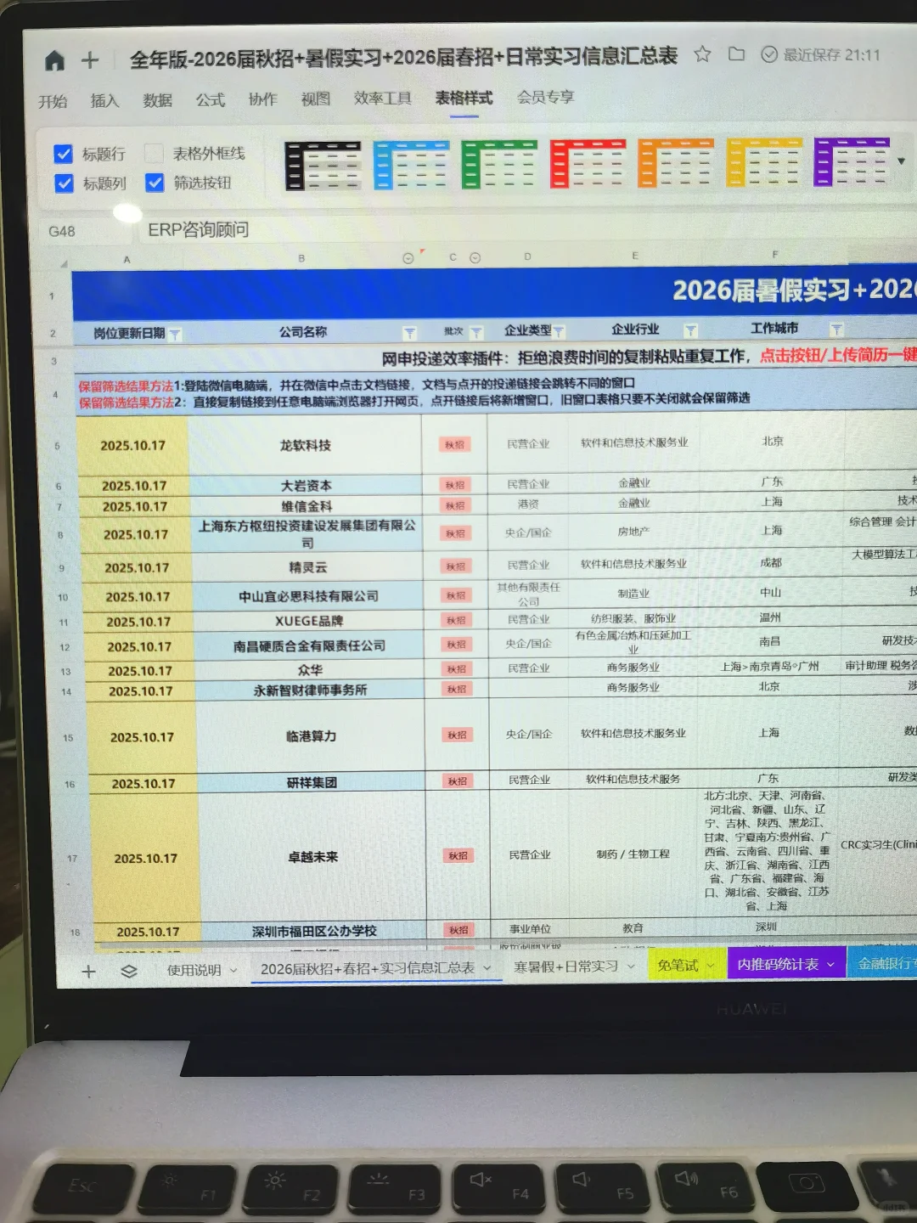Click the select-all corner triangle
Viewport: 917px width, 1223px height.
(63, 264)
